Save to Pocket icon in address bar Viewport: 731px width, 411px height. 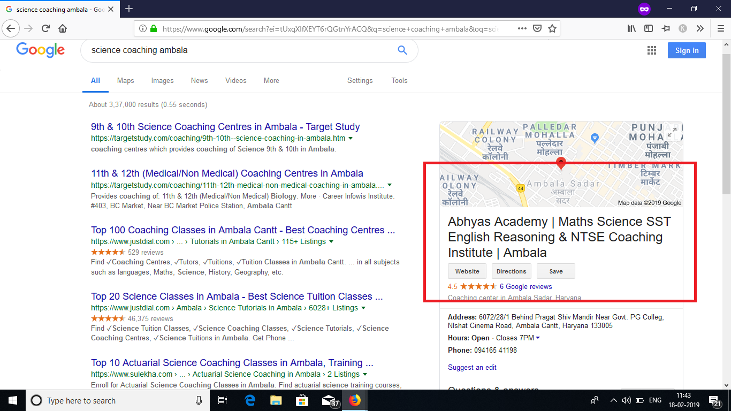click(x=537, y=28)
